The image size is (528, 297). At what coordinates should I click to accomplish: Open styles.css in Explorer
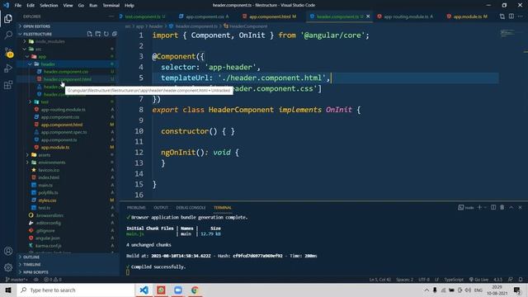[47, 200]
